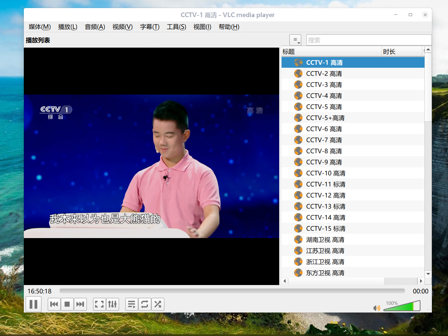The width and height of the screenshot is (448, 336).
Task: Pause playback with the pause button
Action: click(x=34, y=304)
